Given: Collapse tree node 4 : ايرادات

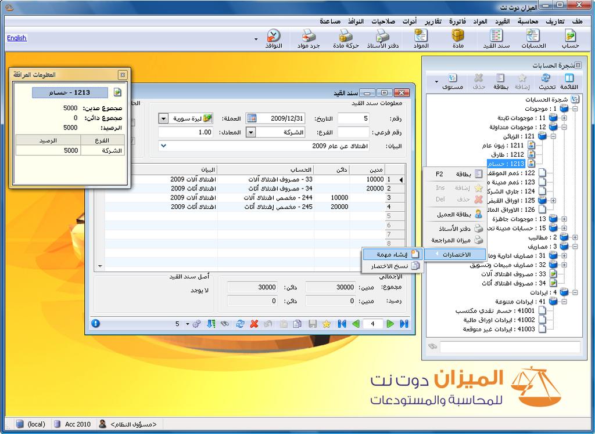Looking at the screenshot, I should coord(575,292).
